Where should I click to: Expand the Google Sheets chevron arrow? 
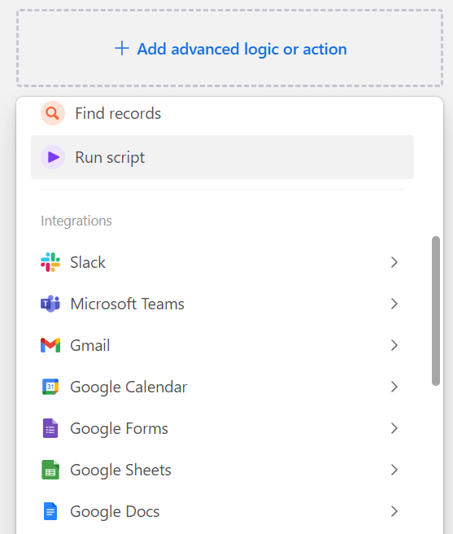pyautogui.click(x=394, y=470)
